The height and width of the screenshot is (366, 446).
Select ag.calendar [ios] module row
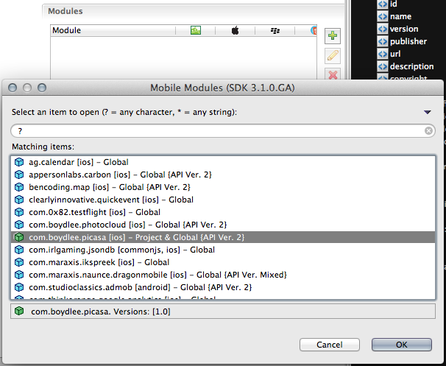pyautogui.click(x=223, y=162)
